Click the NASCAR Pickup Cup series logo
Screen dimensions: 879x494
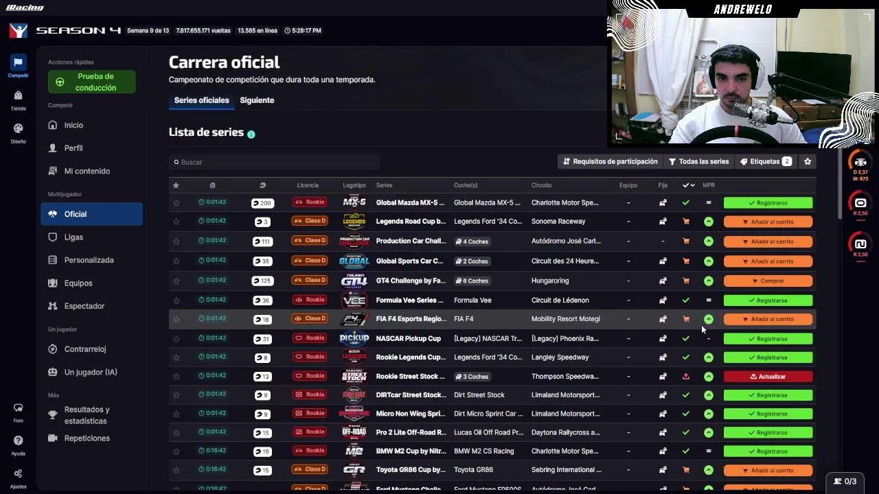(x=354, y=338)
